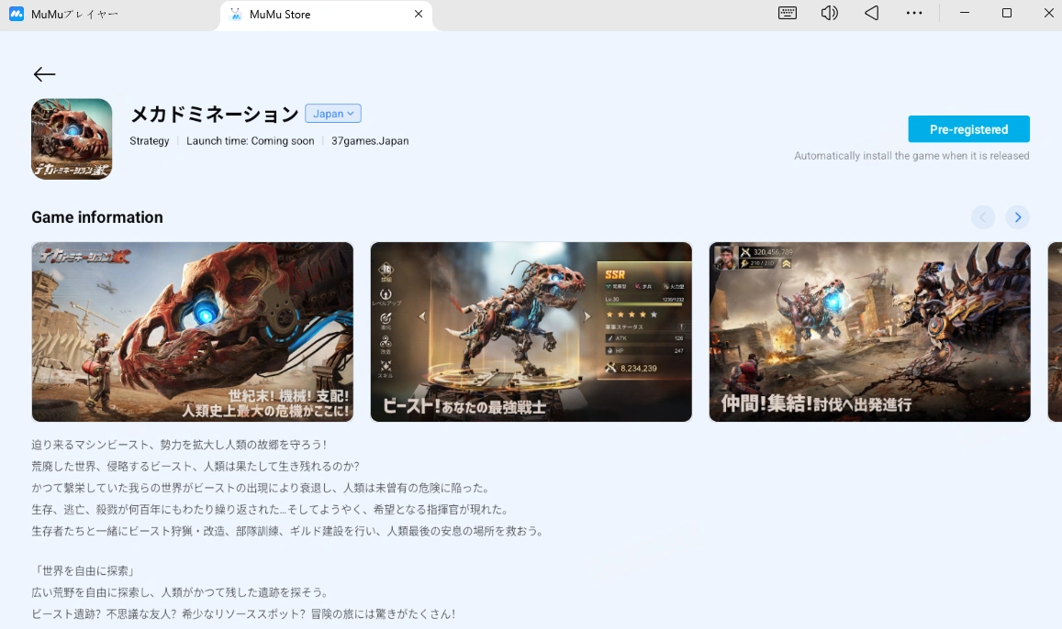1062x629 pixels.
Task: Click the line starting 生存者たちと一緒に
Action: coord(287,531)
